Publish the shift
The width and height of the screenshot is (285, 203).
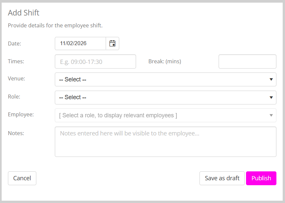(261, 178)
